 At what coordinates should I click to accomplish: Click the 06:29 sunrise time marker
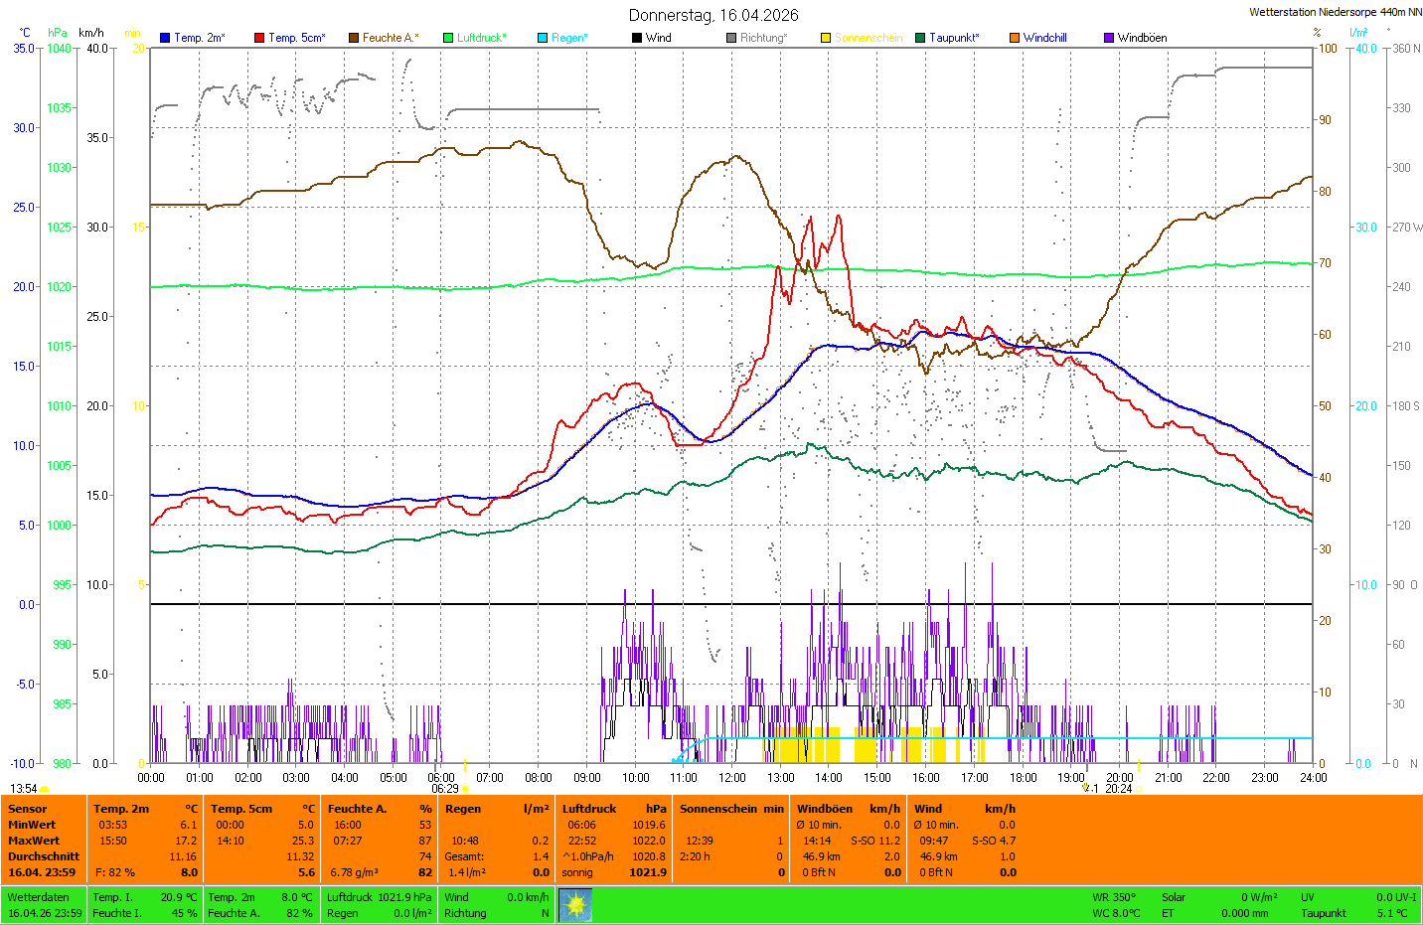click(444, 789)
